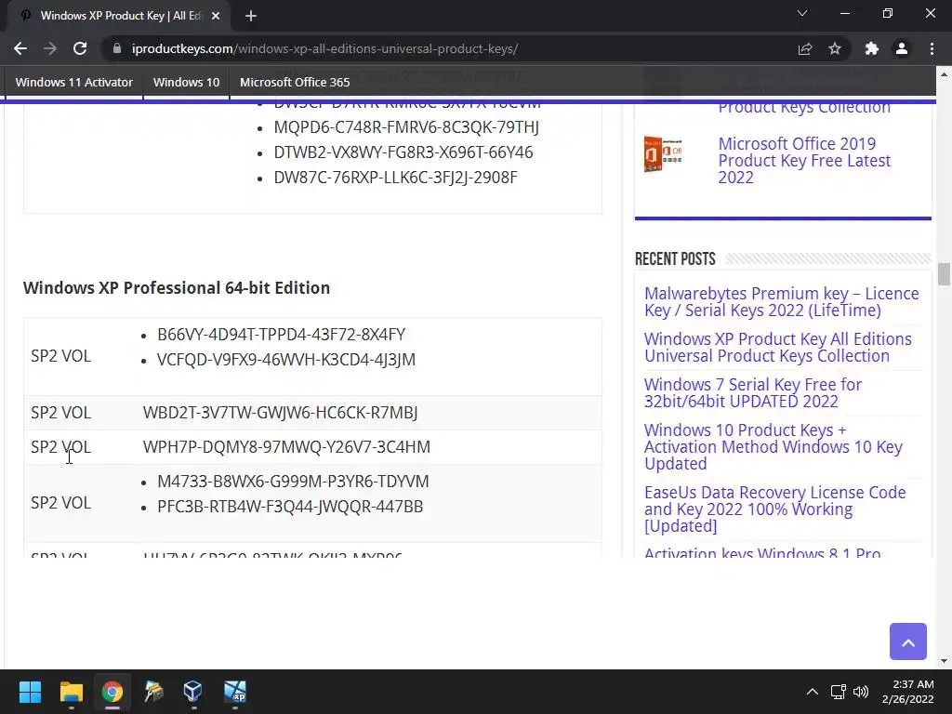Open the network status tray icon
Screen dimensions: 952x714
click(x=839, y=692)
